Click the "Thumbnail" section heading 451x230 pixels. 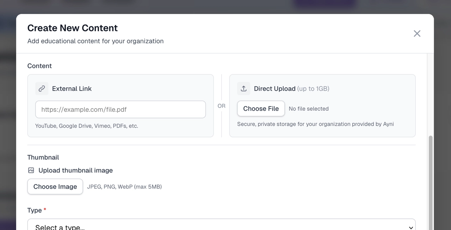[x=43, y=157]
